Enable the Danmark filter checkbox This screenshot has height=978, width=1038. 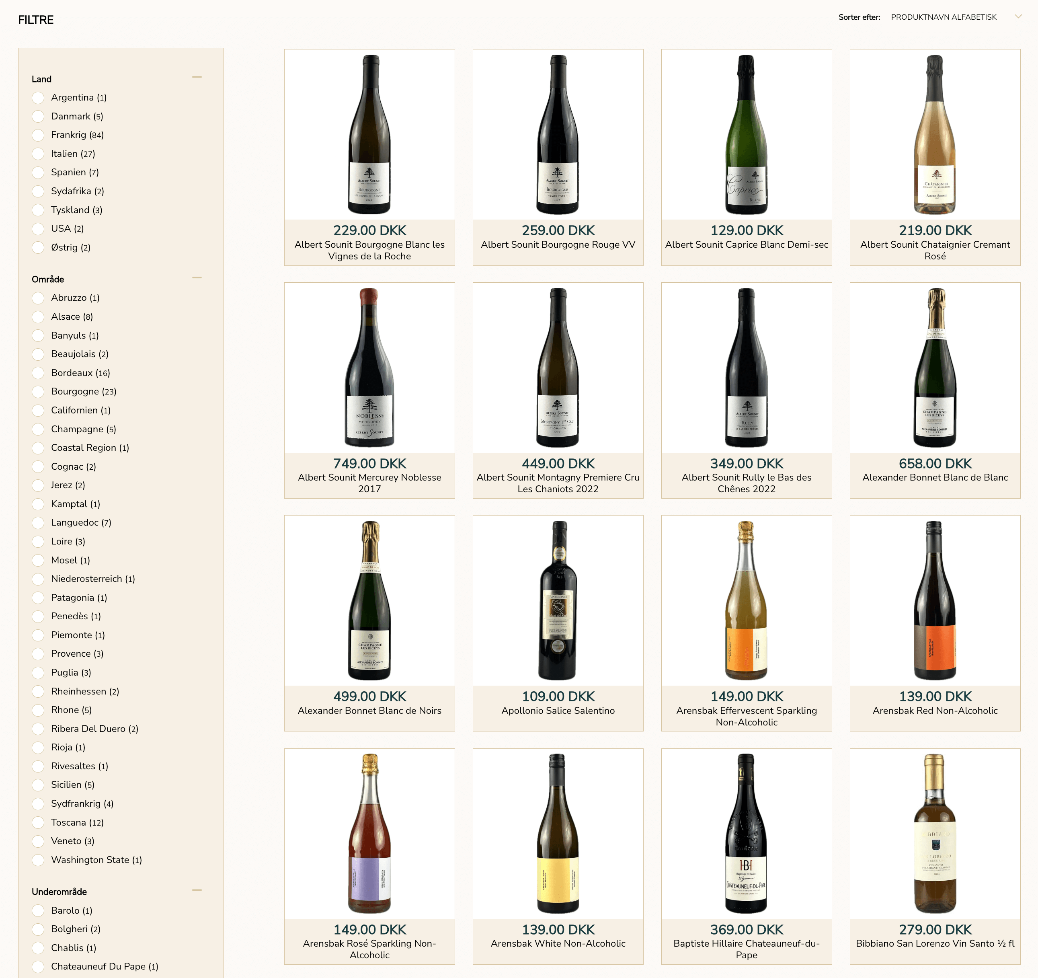click(x=38, y=117)
